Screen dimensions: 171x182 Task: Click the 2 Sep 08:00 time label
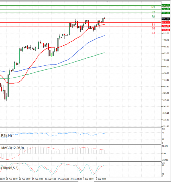(x=101, y=179)
